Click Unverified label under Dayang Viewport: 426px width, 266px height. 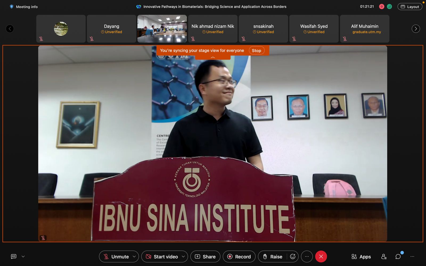(x=112, y=32)
